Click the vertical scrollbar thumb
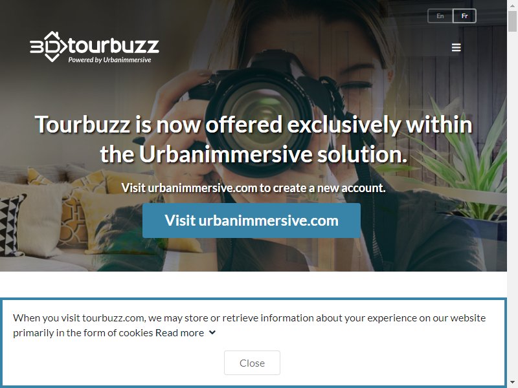Viewport: 518px width, 388px height. (512, 21)
